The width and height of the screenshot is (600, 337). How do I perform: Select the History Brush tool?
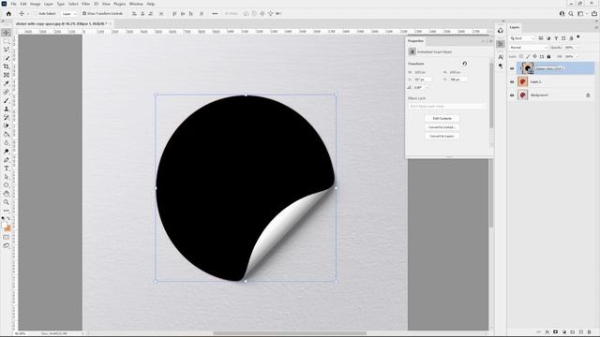7,117
